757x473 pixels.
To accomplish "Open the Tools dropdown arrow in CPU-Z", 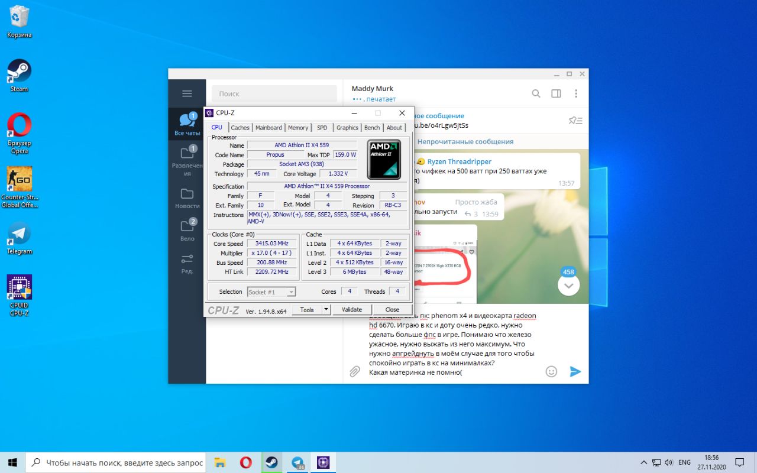I will [326, 309].
